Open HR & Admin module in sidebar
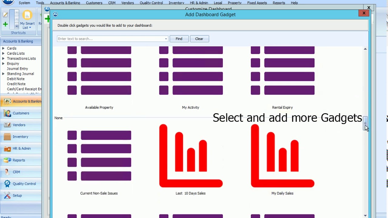388x218 pixels. coord(21,149)
